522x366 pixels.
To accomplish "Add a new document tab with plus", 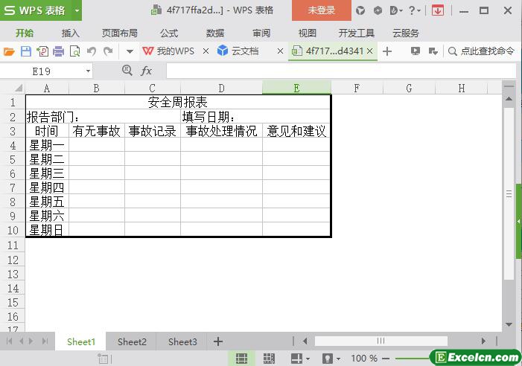I will point(386,51).
